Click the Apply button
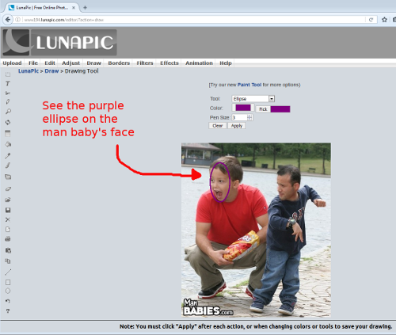Screen dimensions: 396x335 [237, 126]
